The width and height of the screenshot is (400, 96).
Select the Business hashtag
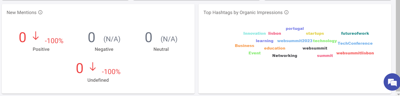[245, 46]
